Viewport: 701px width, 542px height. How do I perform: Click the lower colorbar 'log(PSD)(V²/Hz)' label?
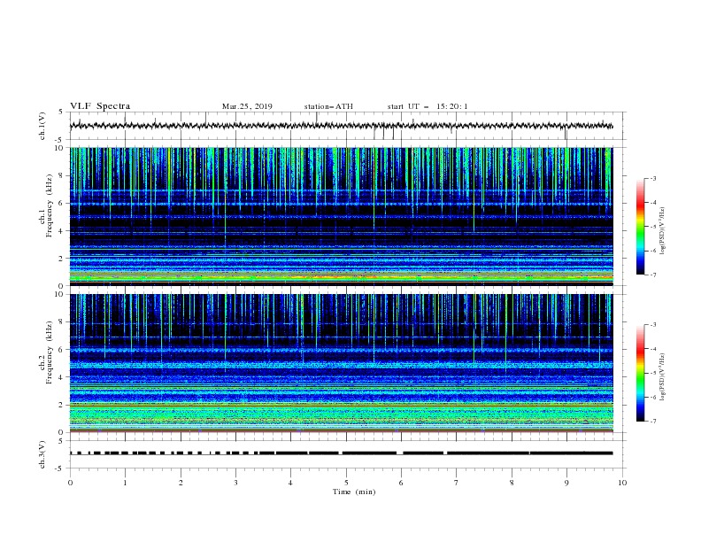pyautogui.click(x=663, y=377)
